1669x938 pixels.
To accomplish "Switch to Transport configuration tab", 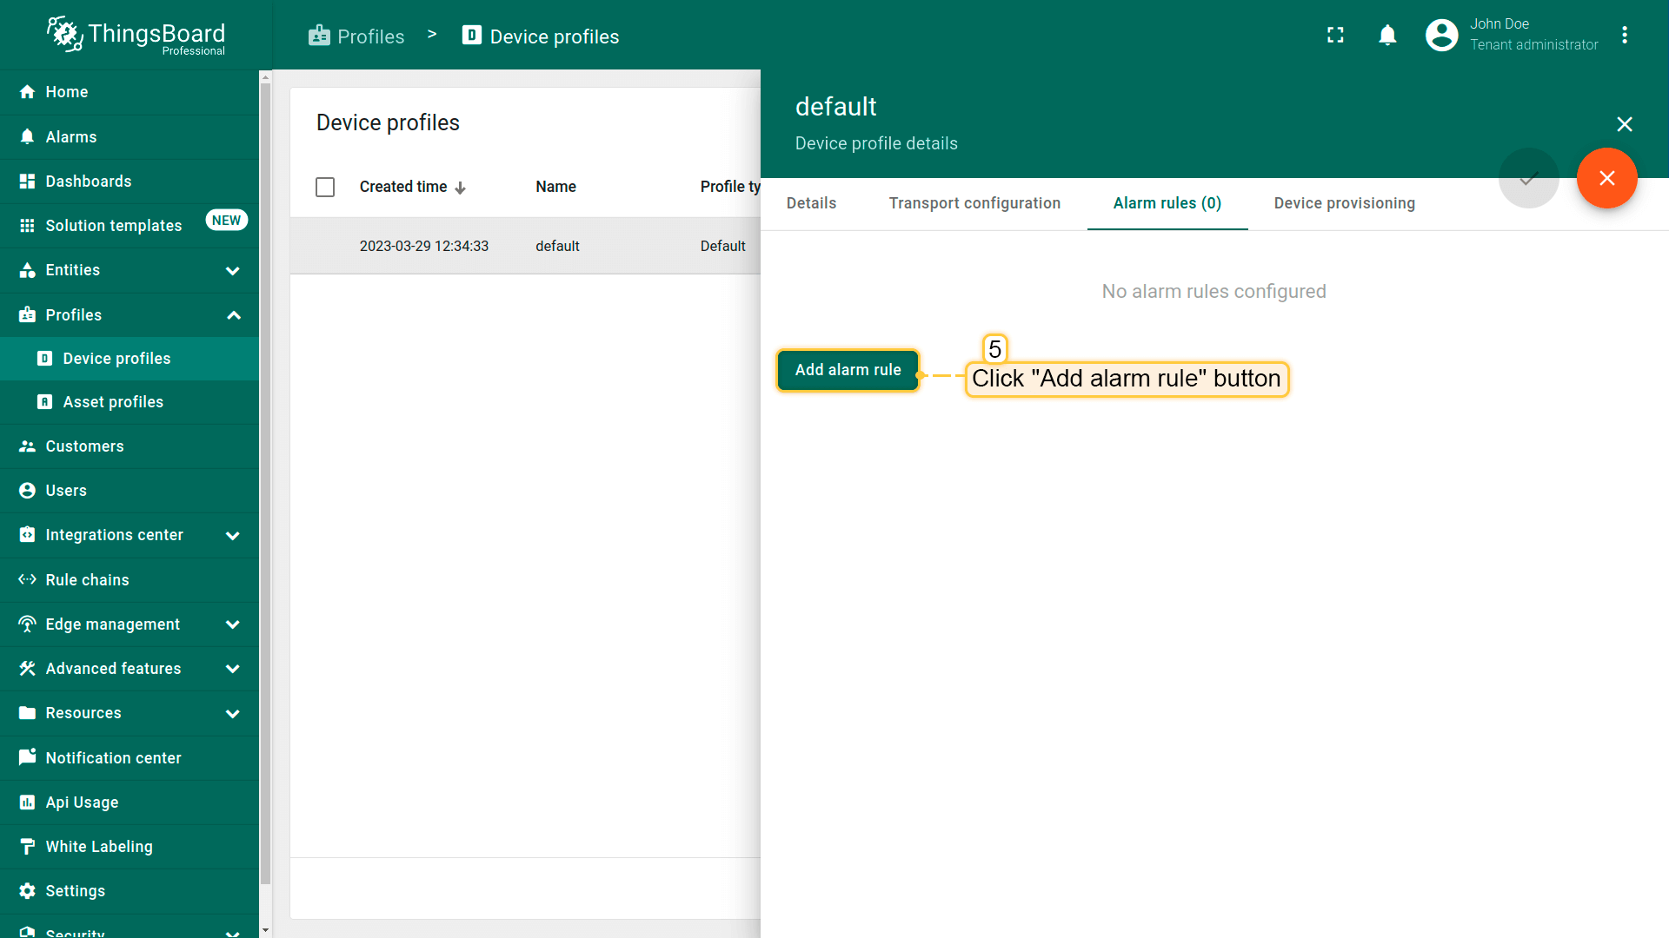I will click(x=974, y=203).
